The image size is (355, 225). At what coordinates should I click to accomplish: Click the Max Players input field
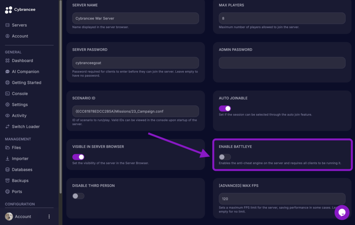coord(282,18)
